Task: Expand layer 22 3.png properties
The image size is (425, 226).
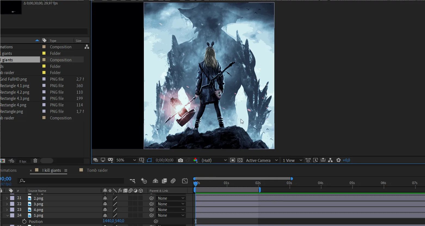Action: pyautogui.click(x=7, y=204)
